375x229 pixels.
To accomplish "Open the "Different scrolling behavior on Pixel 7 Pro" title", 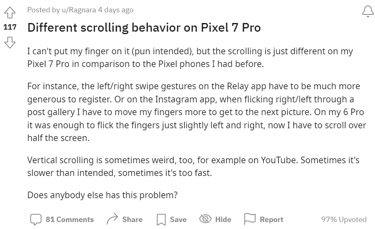I will click(144, 28).
